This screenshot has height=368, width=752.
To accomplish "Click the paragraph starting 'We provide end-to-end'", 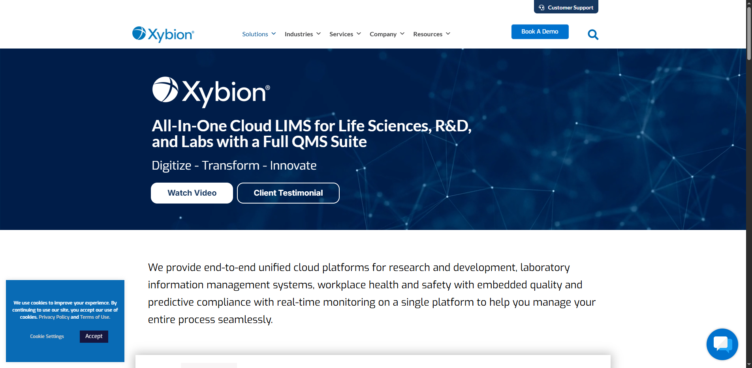I will pyautogui.click(x=372, y=293).
